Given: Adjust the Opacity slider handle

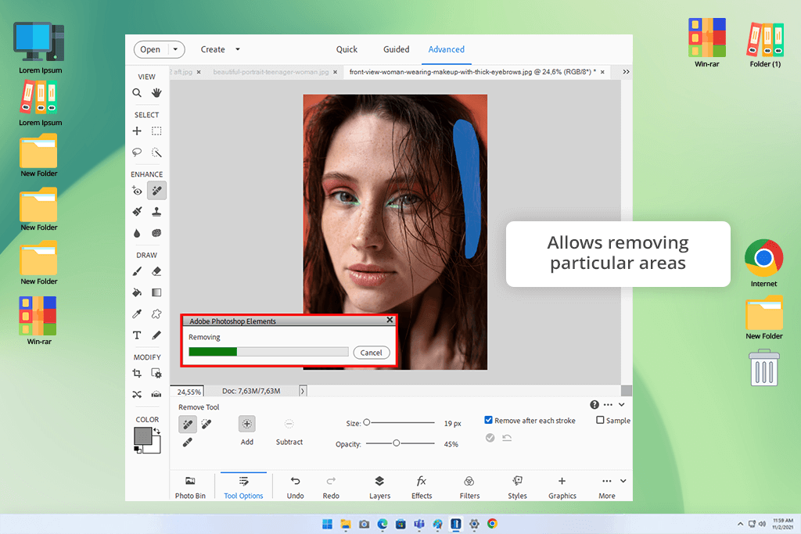Looking at the screenshot, I should coord(397,443).
